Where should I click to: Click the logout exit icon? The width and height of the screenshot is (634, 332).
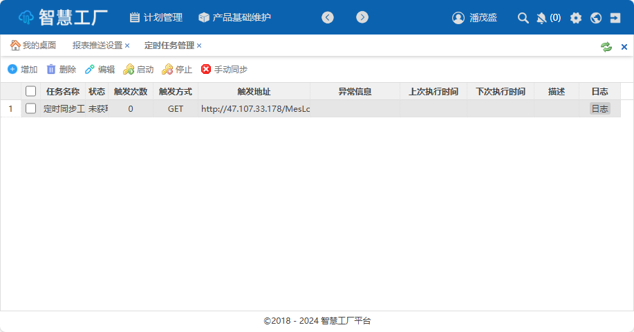pos(616,18)
